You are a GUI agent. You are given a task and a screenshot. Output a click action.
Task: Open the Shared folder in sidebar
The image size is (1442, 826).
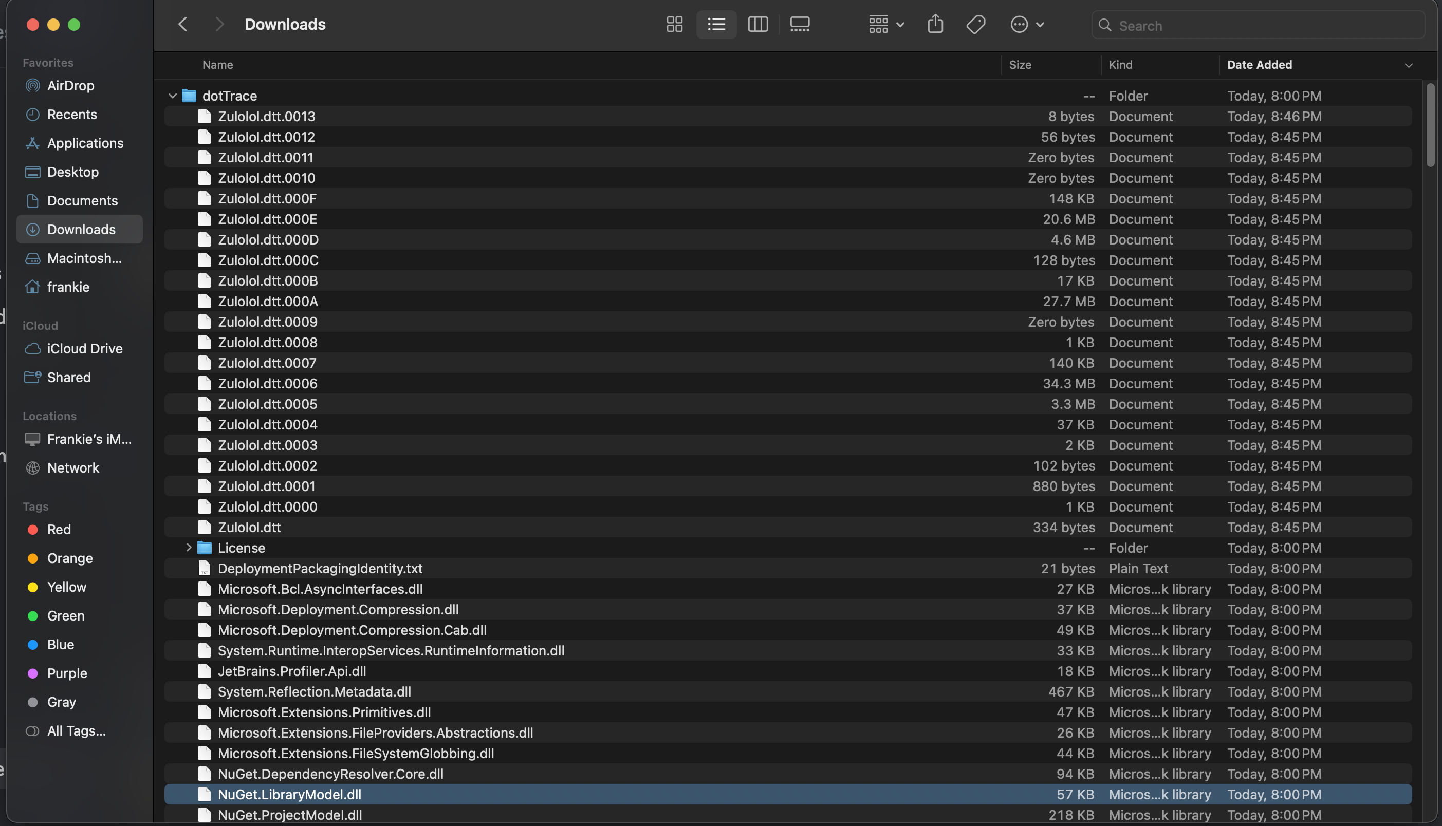coord(80,377)
